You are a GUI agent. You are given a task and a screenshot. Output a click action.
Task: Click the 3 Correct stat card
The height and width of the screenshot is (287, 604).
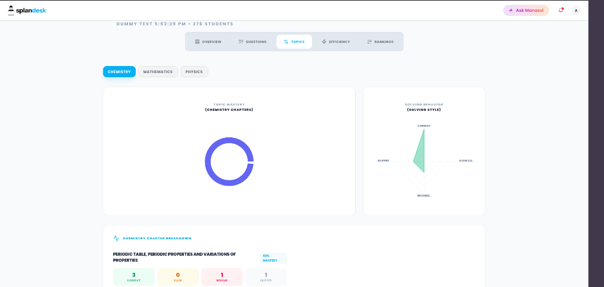[x=134, y=277]
